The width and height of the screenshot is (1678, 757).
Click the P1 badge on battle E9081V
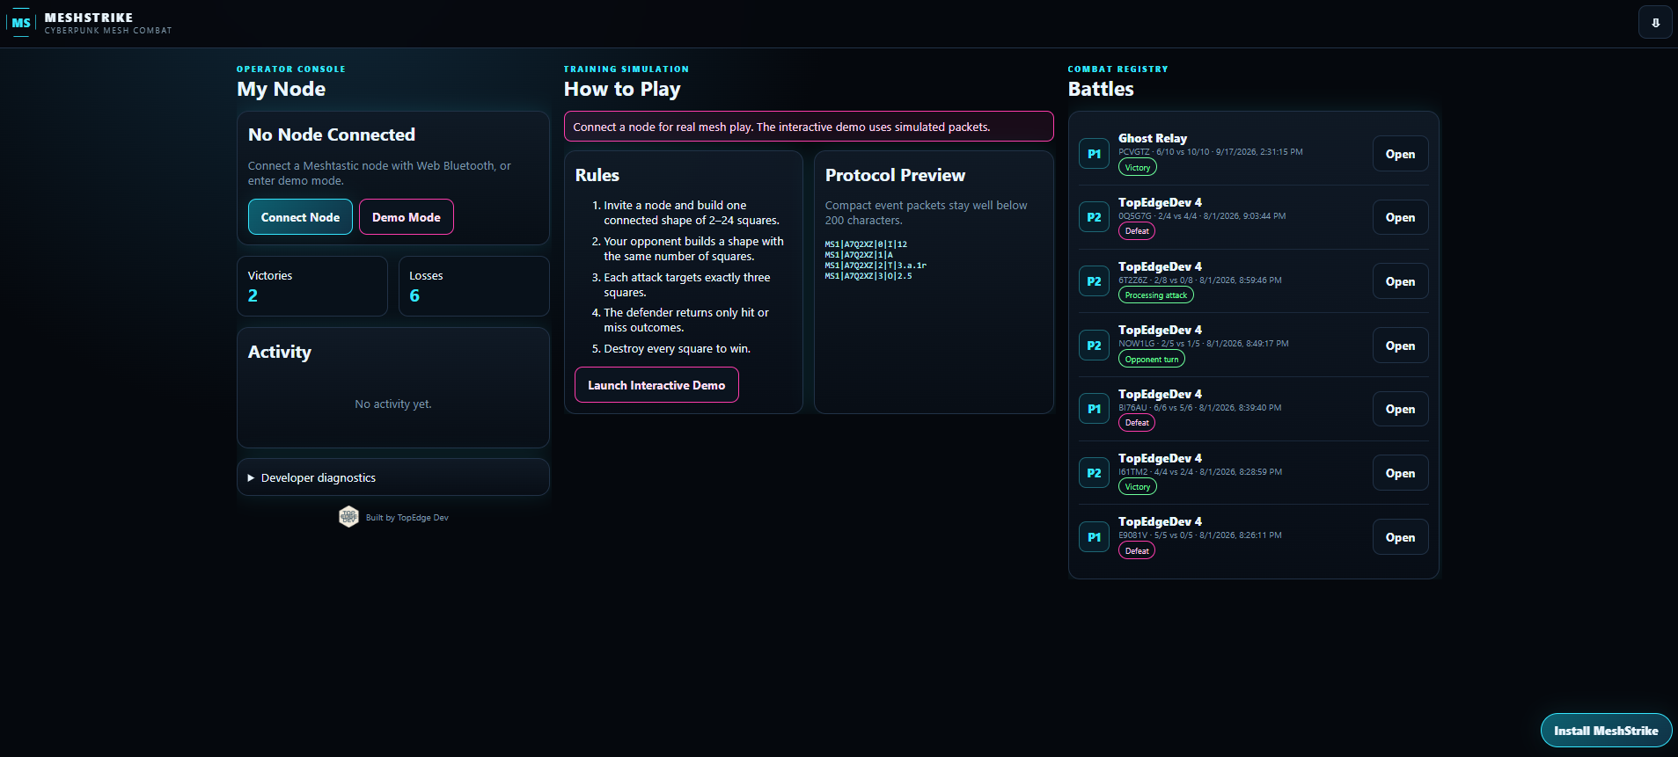tap(1094, 537)
